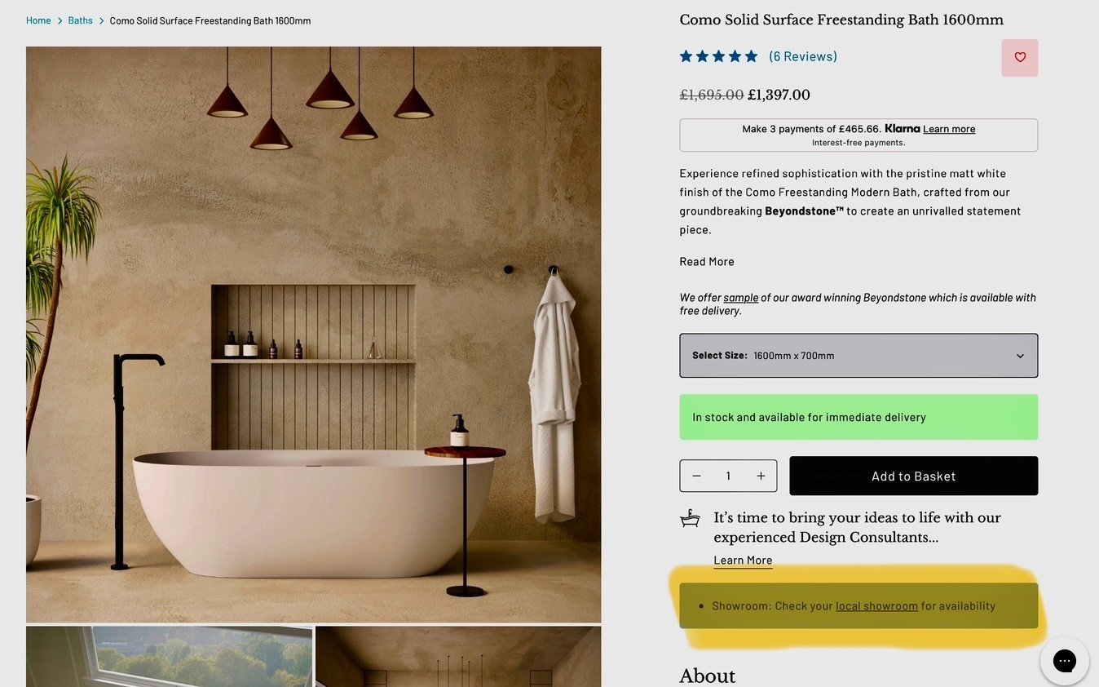Click Klarna Learn more link

pyautogui.click(x=949, y=129)
